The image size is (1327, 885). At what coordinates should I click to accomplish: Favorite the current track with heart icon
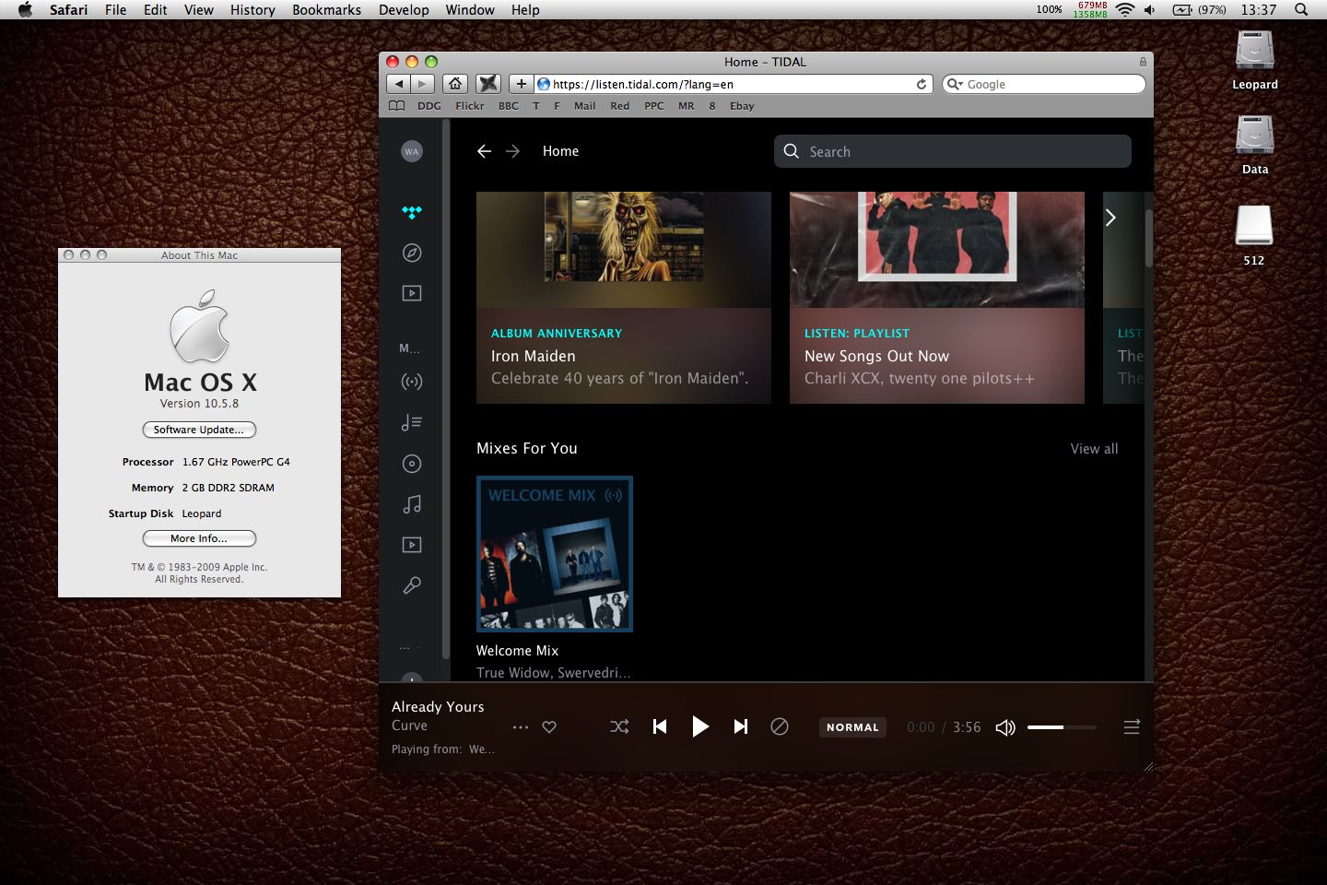pos(549,727)
